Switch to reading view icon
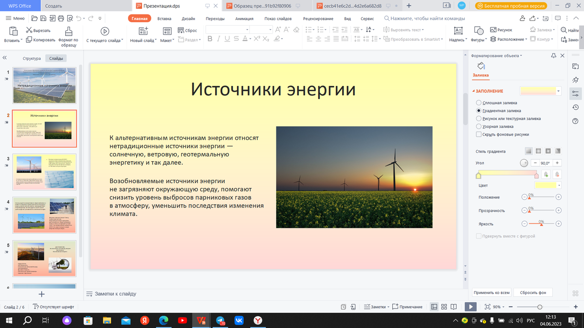 click(x=454, y=307)
